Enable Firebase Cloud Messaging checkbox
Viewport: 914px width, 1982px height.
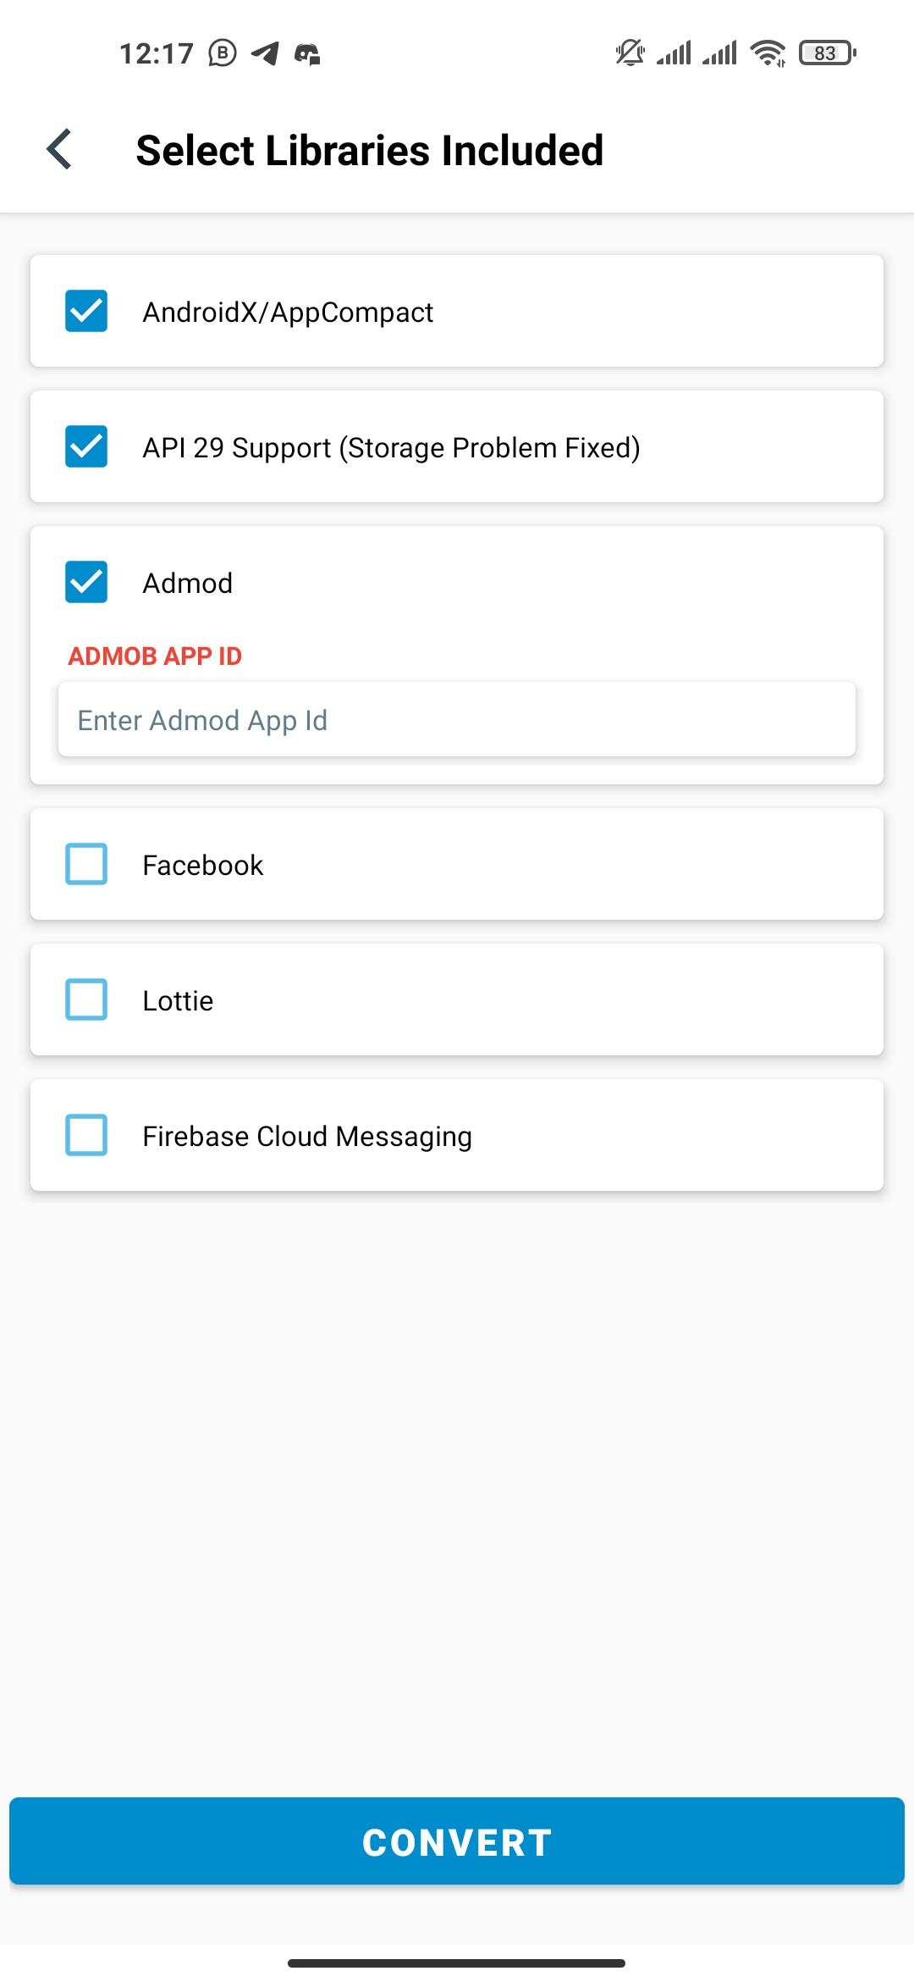86,1135
